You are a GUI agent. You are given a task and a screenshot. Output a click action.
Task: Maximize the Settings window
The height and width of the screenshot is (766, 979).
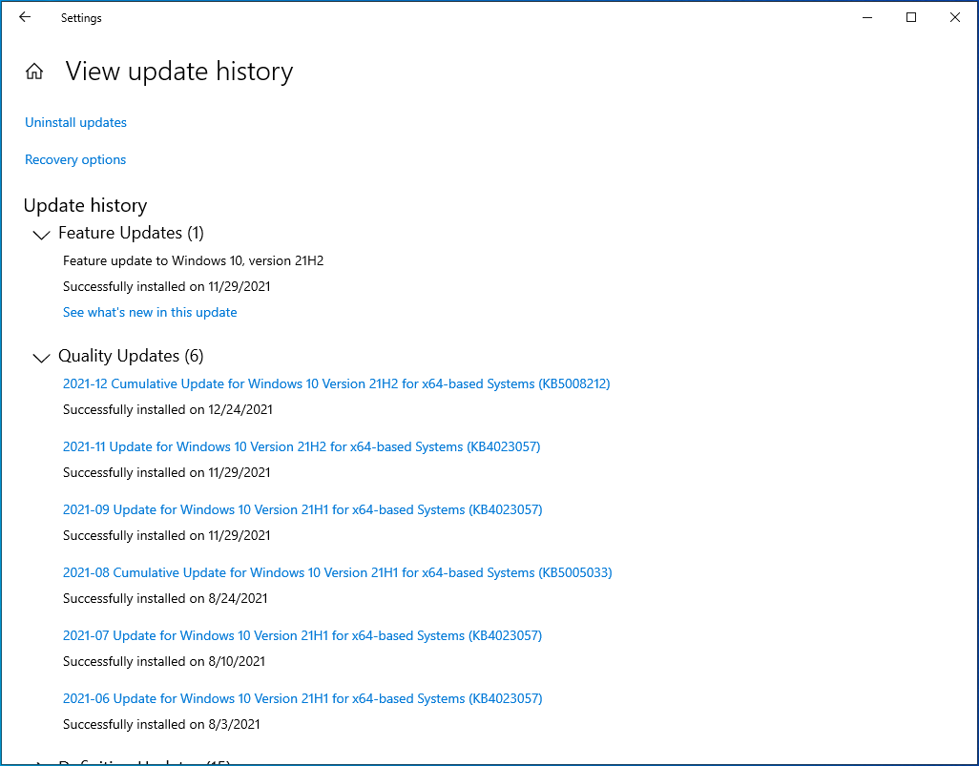(x=911, y=17)
